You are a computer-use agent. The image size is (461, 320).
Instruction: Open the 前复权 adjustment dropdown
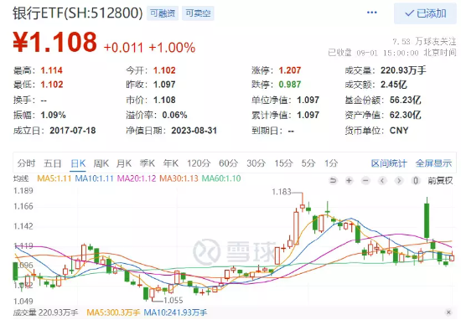coord(440,180)
